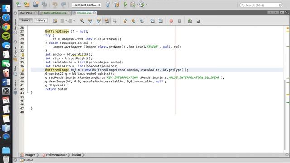
Task: Show the opened documents list dropdown
Action: [x=282, y=12]
